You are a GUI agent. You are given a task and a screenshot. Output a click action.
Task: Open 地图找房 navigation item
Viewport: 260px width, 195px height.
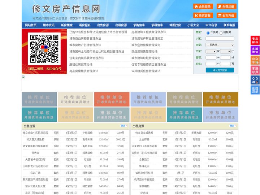(175, 25)
